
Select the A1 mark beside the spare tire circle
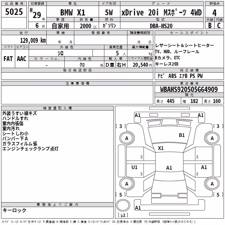pyautogui.click(x=138, y=208)
